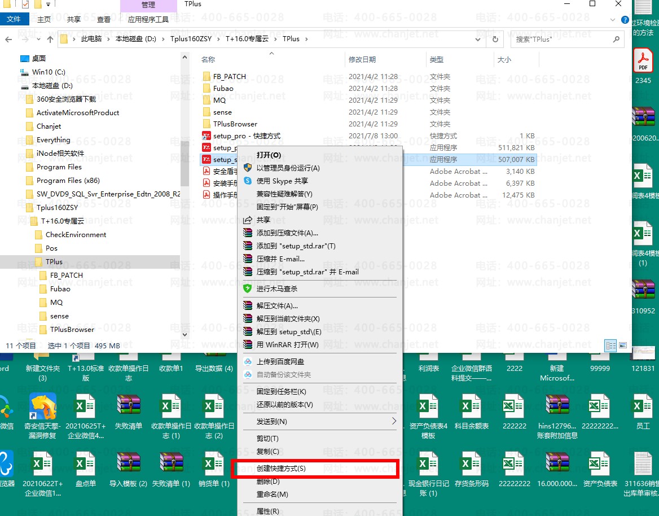Click the 进行木马查杀 shield icon
Image resolution: width=659 pixels, height=516 pixels.
tap(248, 289)
